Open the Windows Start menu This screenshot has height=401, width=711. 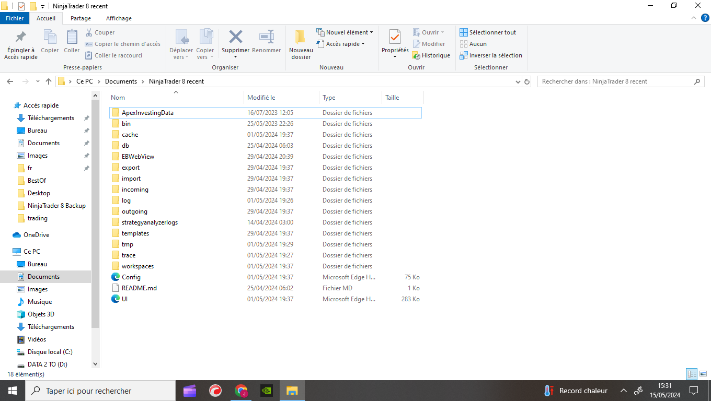pos(13,391)
